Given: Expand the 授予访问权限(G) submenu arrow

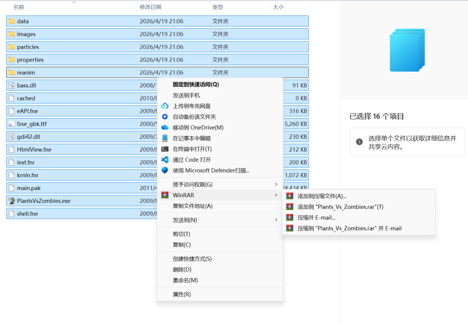Looking at the screenshot, I should (276, 184).
